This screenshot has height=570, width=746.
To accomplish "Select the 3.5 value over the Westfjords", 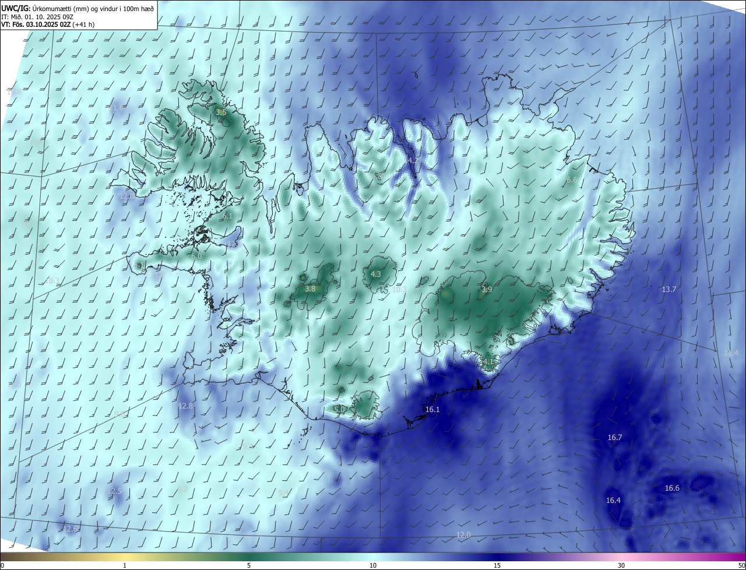I will point(221,112).
